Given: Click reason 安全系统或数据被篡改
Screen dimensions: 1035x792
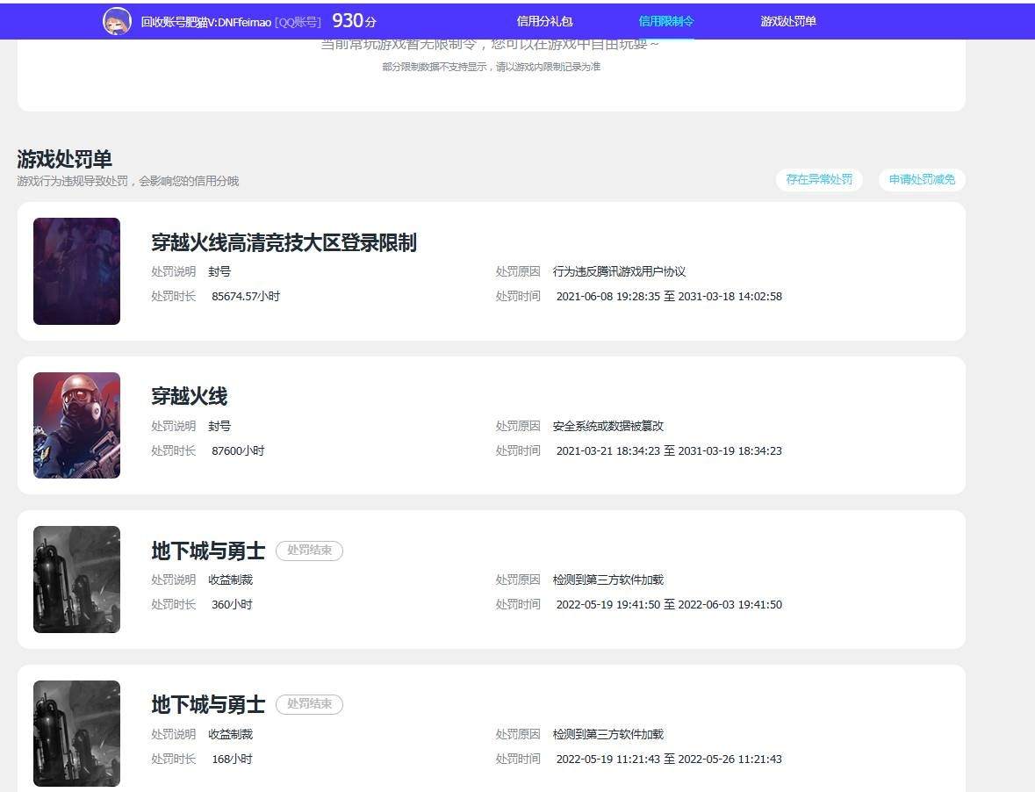Looking at the screenshot, I should [x=608, y=426].
